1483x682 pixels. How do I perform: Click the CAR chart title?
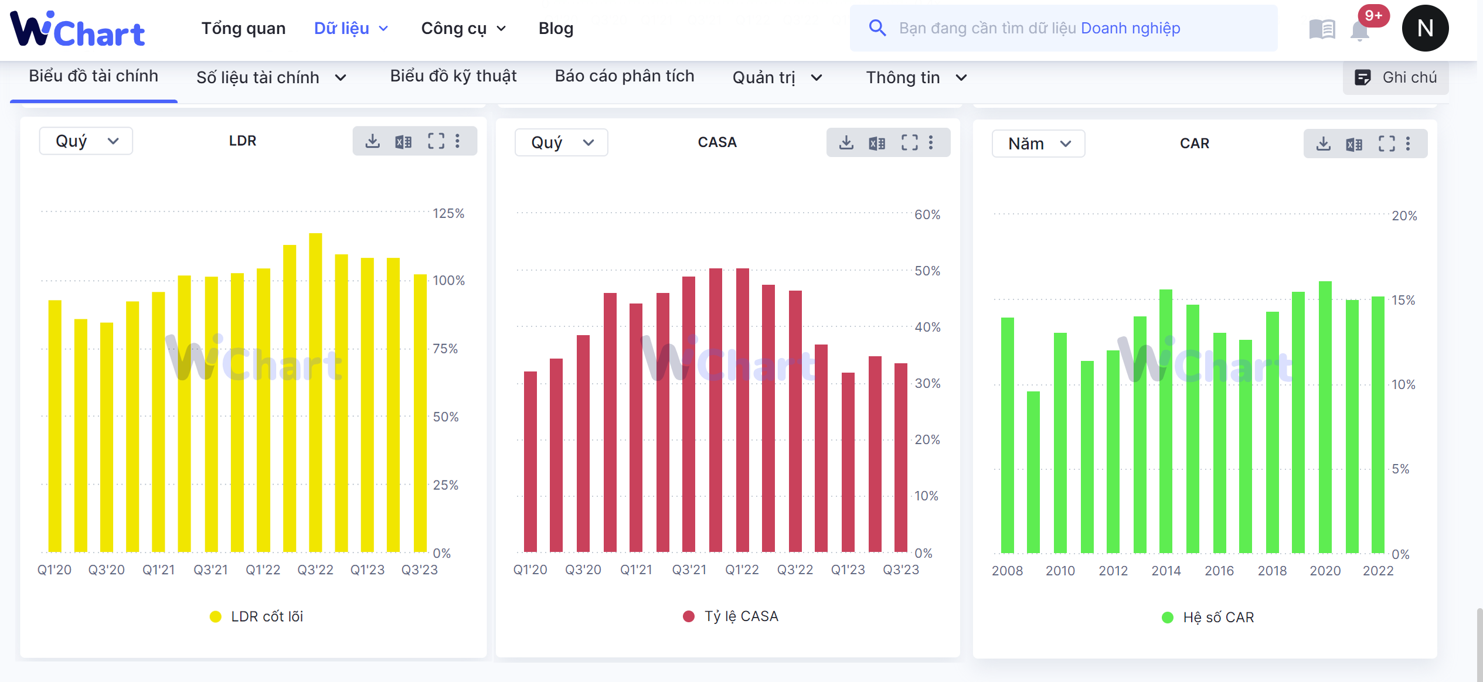[x=1194, y=144]
